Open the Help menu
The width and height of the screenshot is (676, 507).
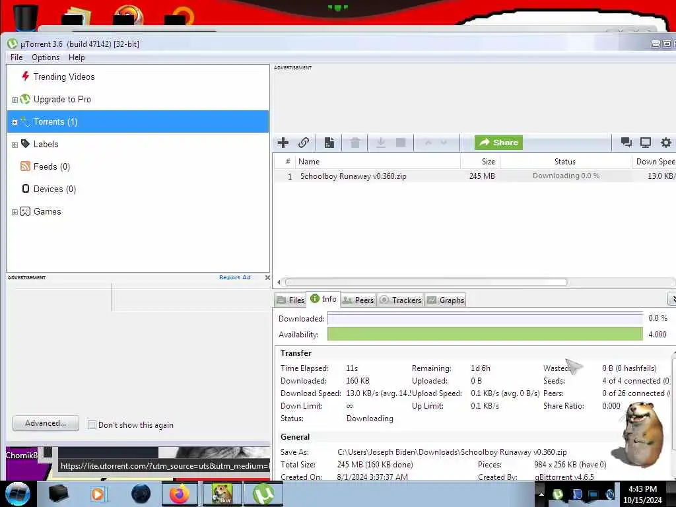[x=77, y=57]
